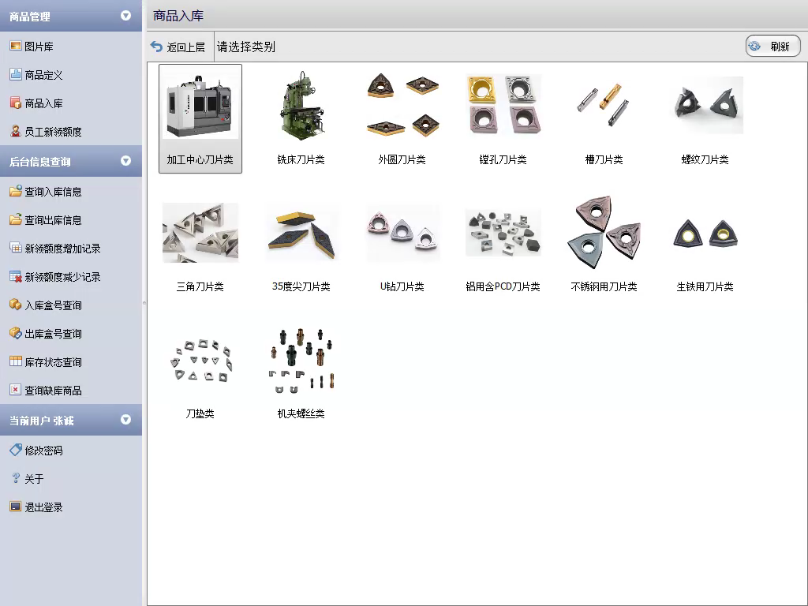Choose the 镗孔刀片类 category image
The image size is (808, 606).
[x=503, y=105]
